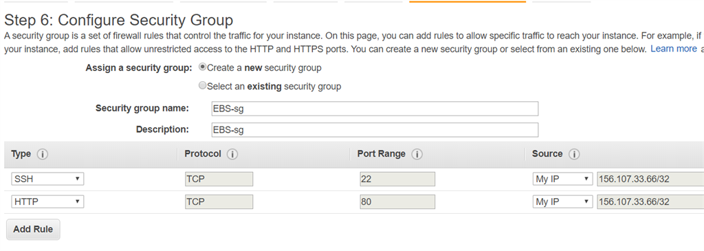Open the HTTP rule My IP source dropdown
Image resolution: width=704 pixels, height=251 pixels.
(562, 201)
